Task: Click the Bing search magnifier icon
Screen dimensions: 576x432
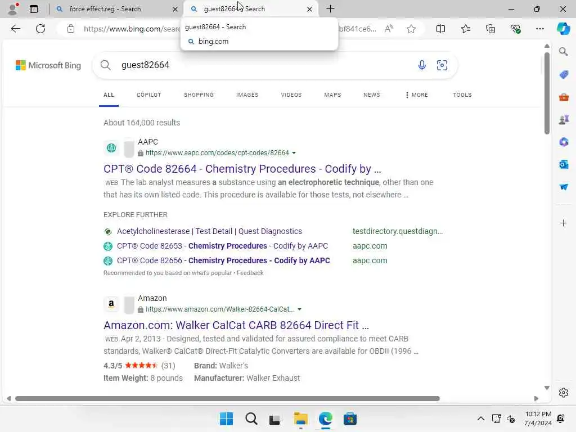Action: coord(105,65)
